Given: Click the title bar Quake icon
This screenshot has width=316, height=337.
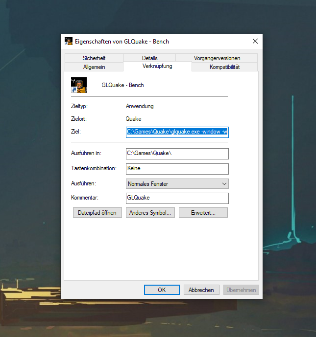Looking at the screenshot, I should click(x=69, y=41).
